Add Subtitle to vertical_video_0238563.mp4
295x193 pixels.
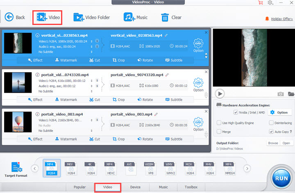point(174,60)
